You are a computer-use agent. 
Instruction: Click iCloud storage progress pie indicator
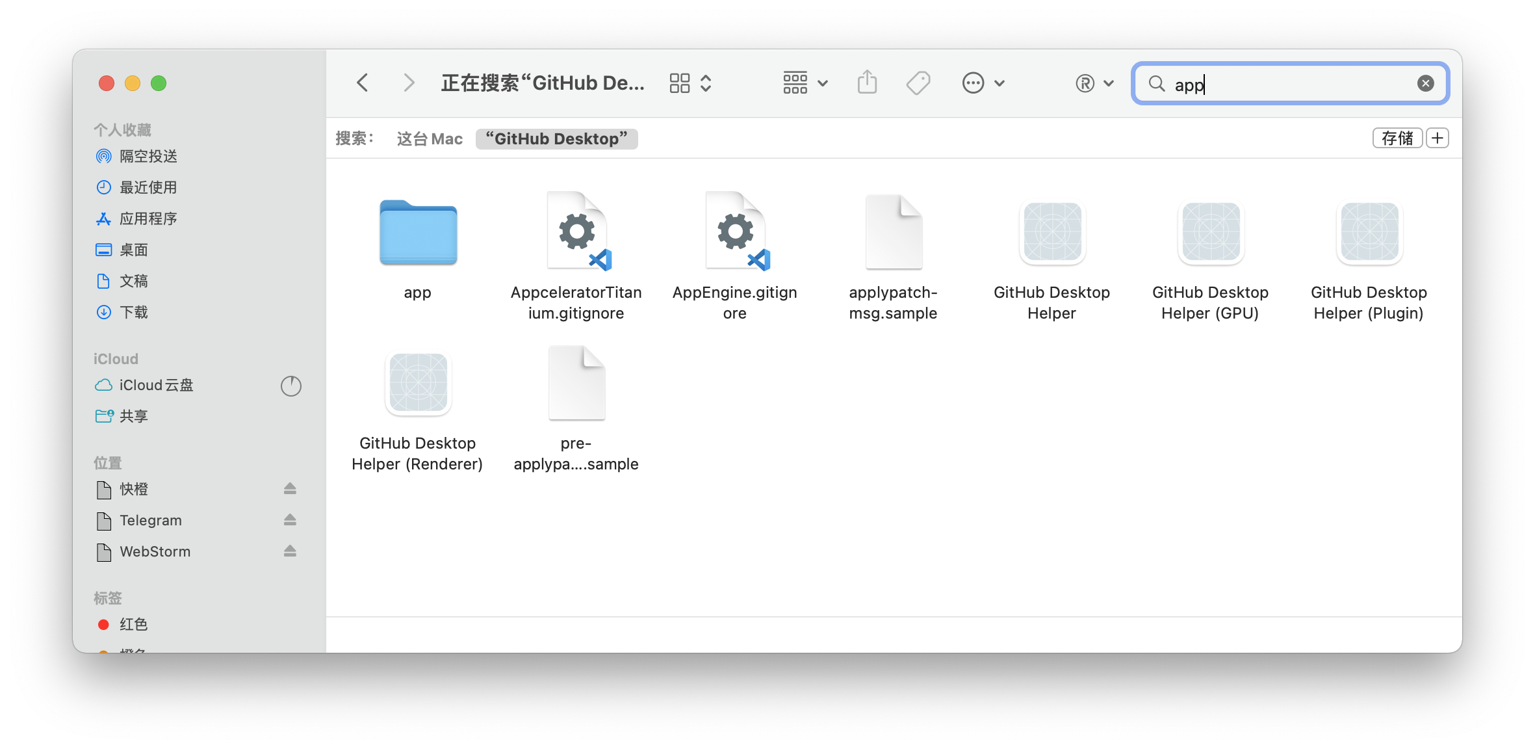coord(290,386)
